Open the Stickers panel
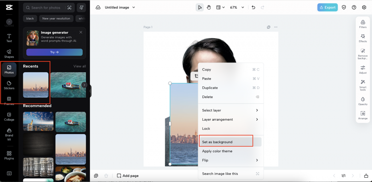This screenshot has width=372, height=182. click(9, 85)
